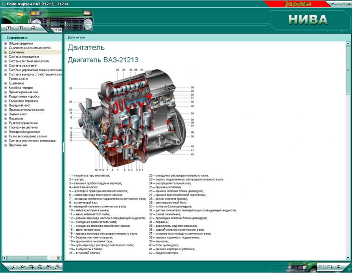The width and height of the screenshot is (352, 273).
Task: Open Система выпуска отработавших газов topic
Action: [35, 74]
